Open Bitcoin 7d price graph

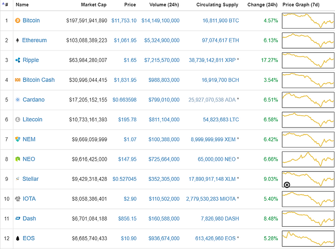click(x=308, y=21)
